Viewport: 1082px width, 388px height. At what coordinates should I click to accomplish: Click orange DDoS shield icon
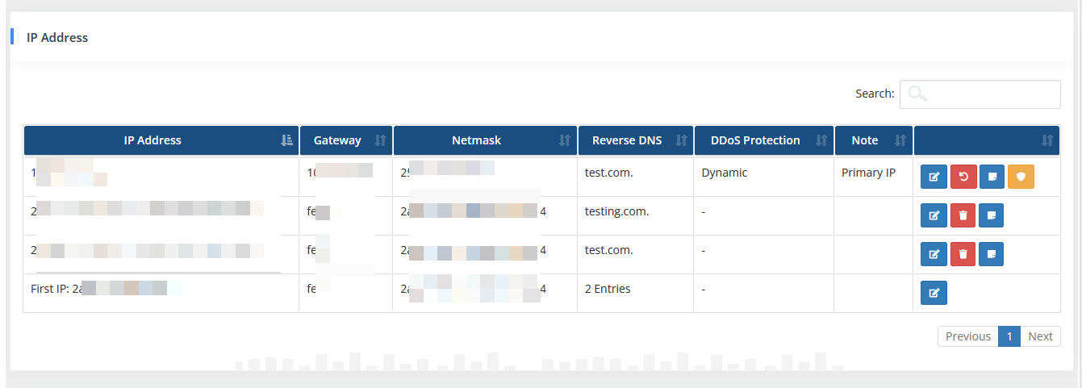[x=1021, y=177]
